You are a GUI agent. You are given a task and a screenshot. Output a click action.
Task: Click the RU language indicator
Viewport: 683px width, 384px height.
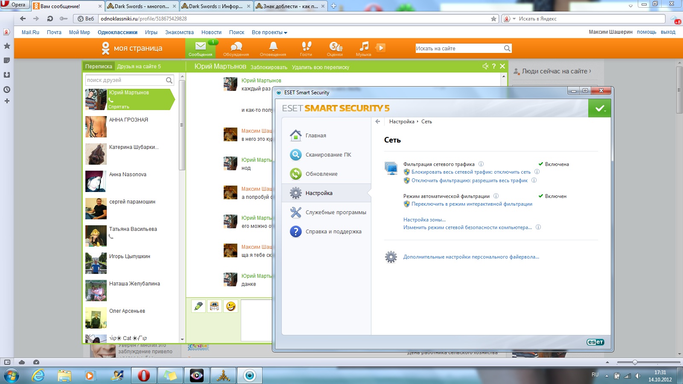coord(595,375)
